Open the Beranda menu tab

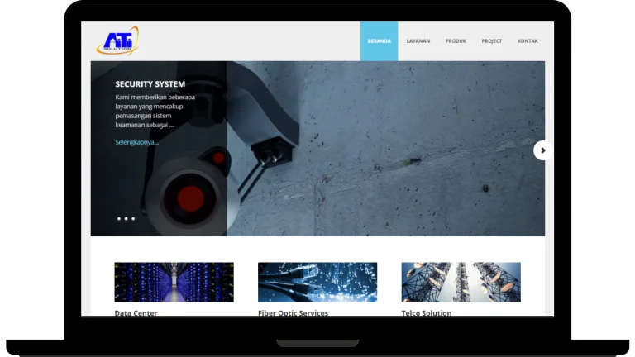379,41
